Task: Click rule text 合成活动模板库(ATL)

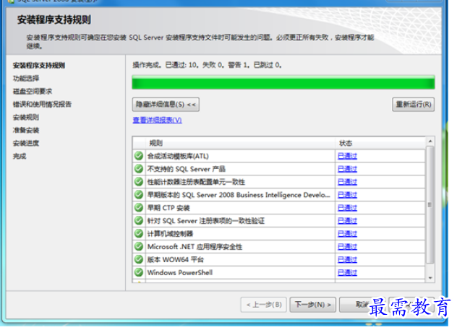Action: point(178,156)
